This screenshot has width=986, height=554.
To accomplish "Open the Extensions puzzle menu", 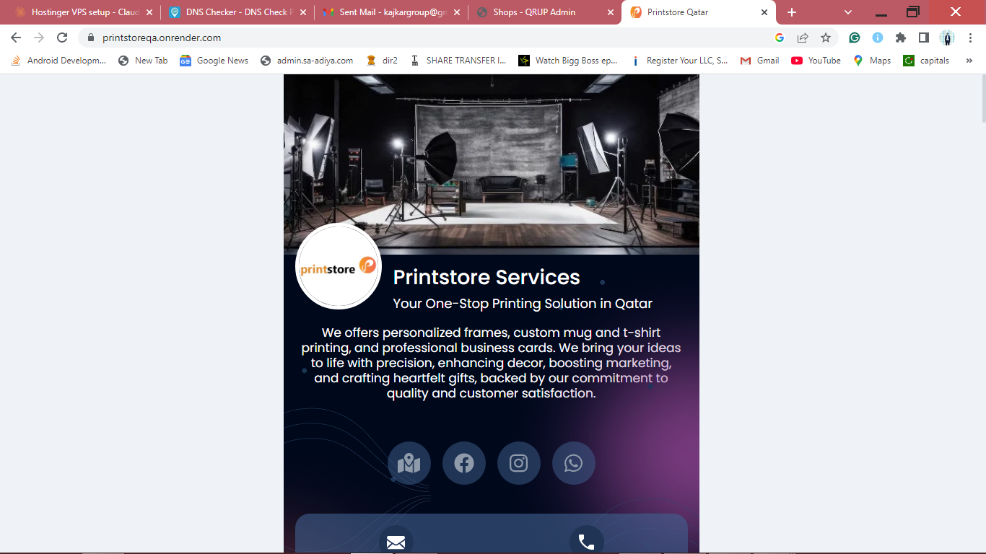I will tap(901, 38).
